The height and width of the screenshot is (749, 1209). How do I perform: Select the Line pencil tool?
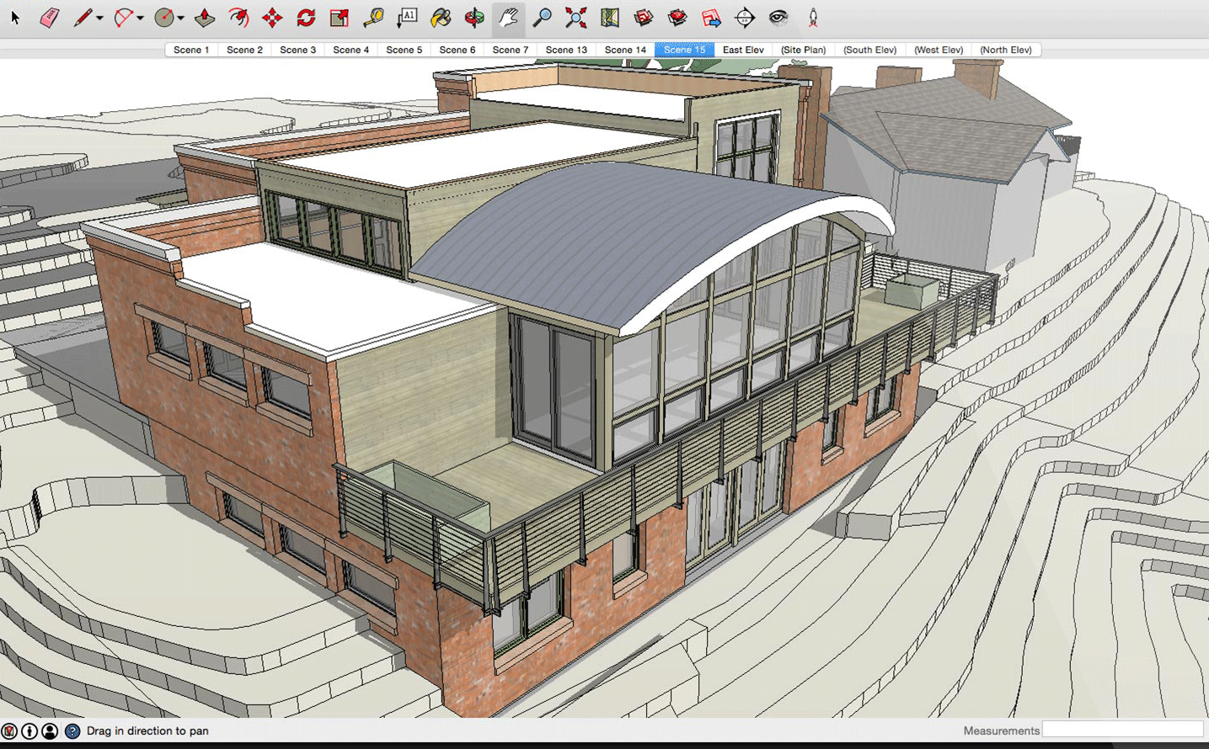pos(83,17)
